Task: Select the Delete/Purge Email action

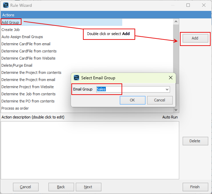Action: pyautogui.click(x=17, y=65)
